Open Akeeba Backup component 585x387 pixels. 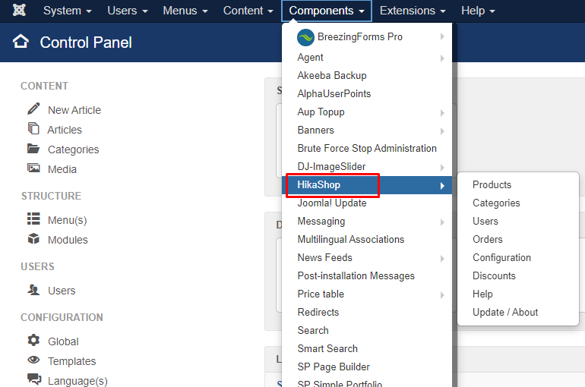332,76
